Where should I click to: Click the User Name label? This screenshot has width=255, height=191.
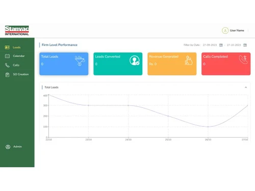click(237, 31)
